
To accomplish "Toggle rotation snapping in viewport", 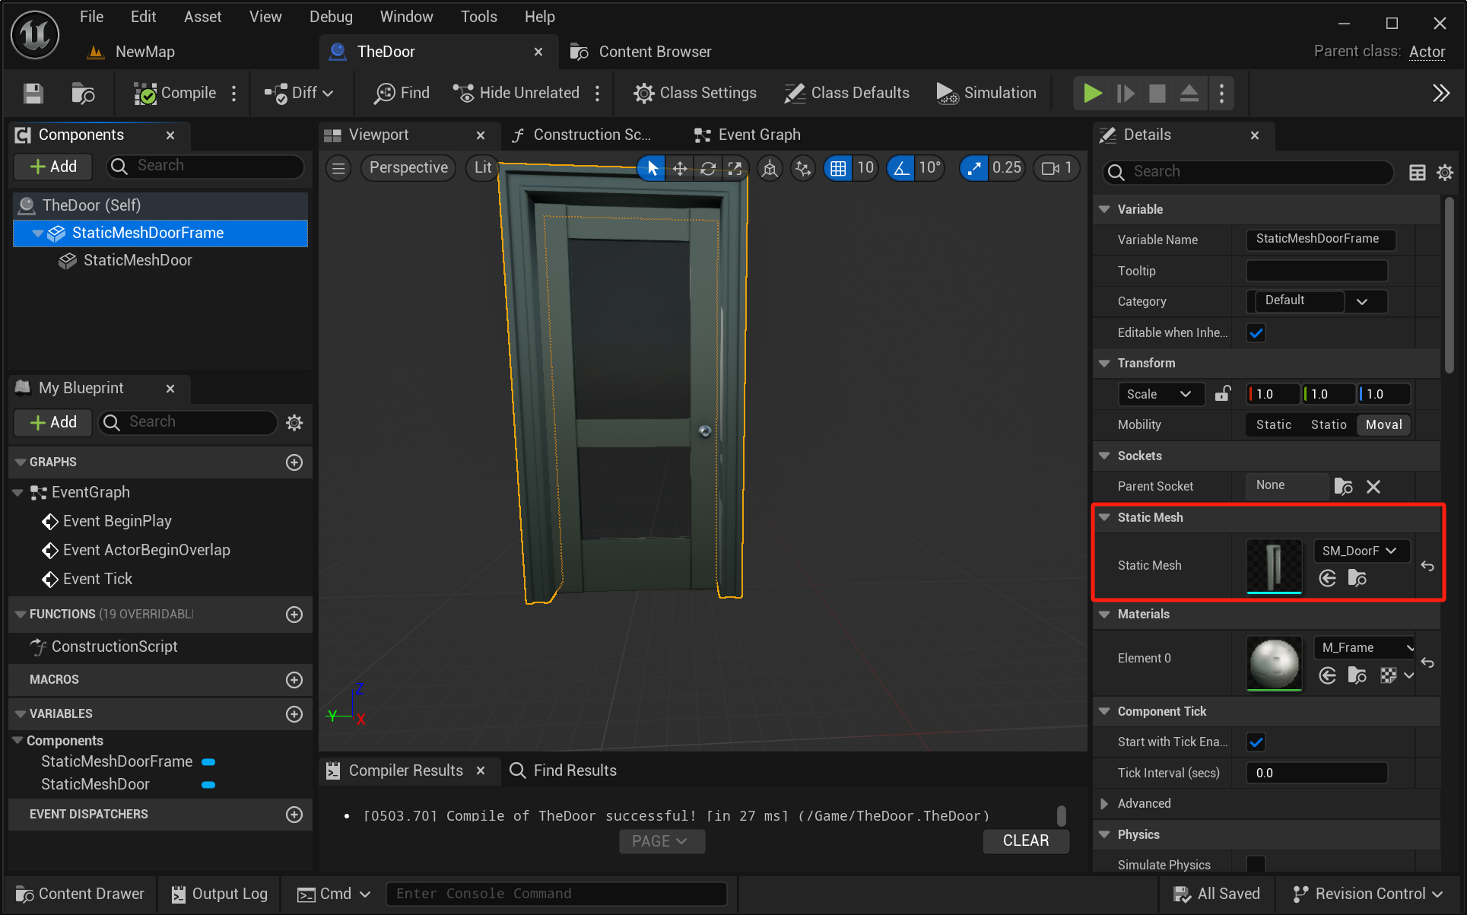I will coord(901,168).
